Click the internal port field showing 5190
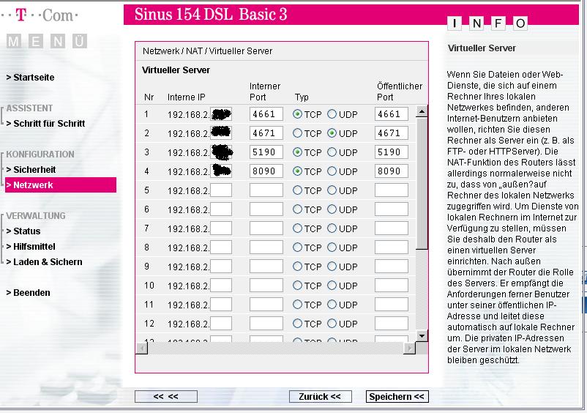Image resolution: width=587 pixels, height=413 pixels. tap(266, 152)
